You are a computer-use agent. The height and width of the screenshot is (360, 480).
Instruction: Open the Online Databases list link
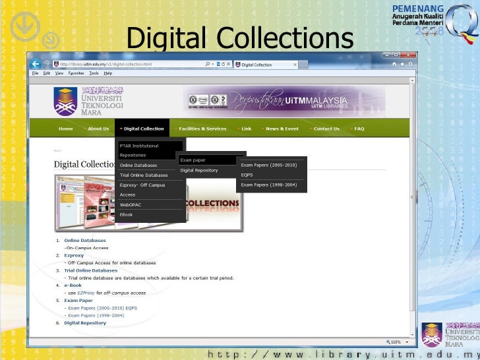(85, 240)
